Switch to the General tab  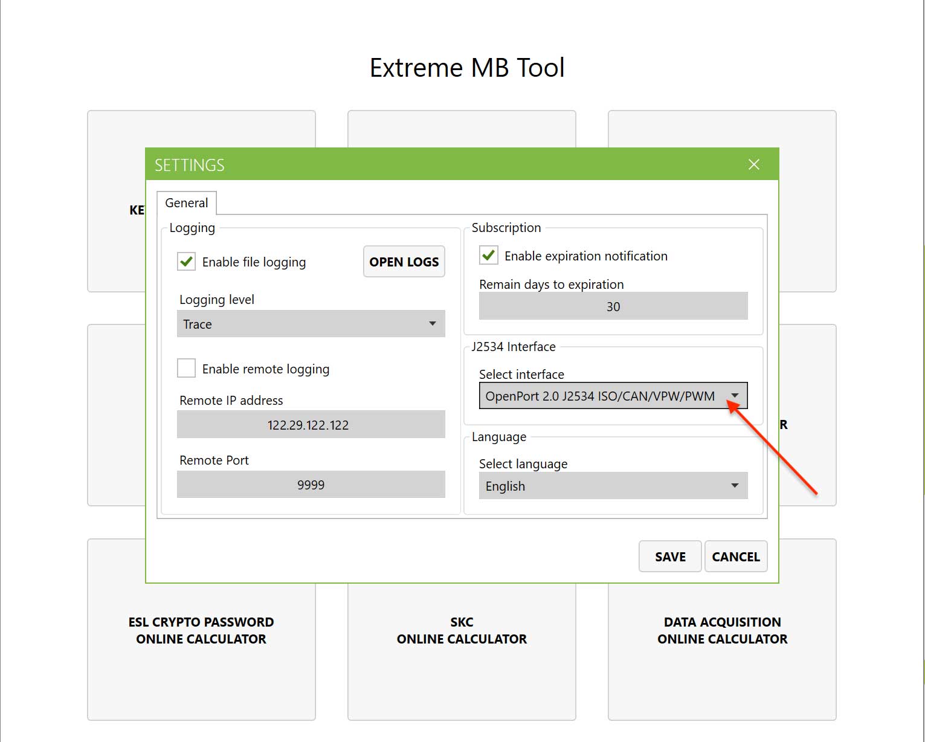pyautogui.click(x=187, y=202)
